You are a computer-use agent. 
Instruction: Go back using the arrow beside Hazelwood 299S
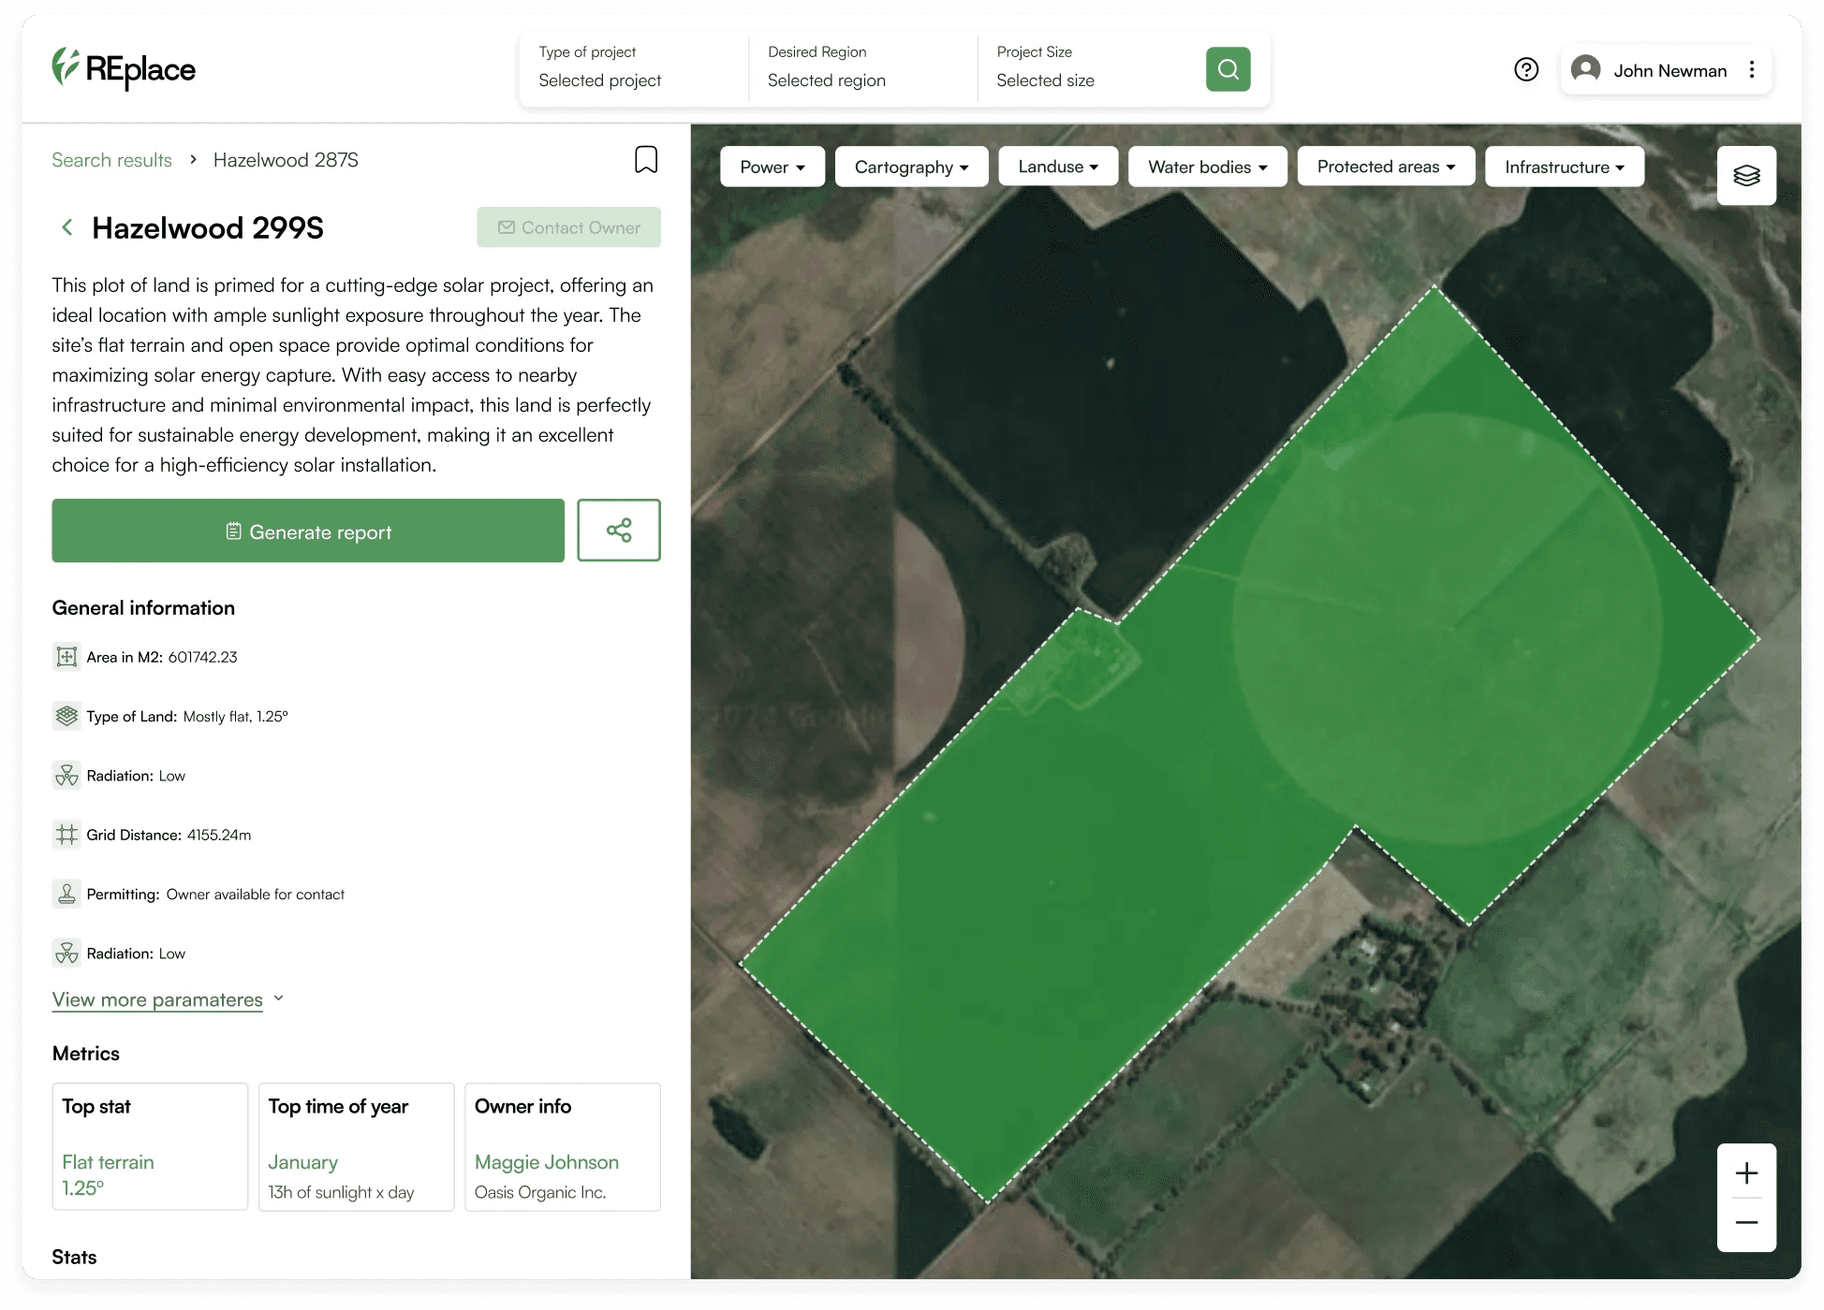(x=67, y=227)
